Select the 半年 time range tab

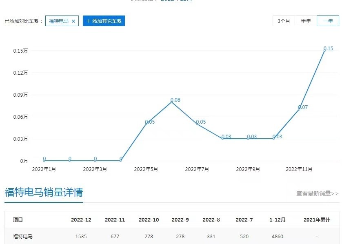coord(306,21)
